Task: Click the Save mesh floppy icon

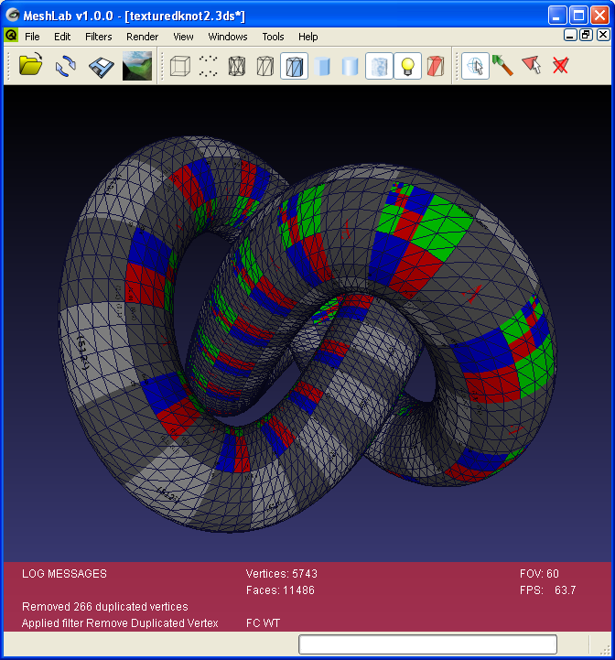Action: (x=101, y=66)
